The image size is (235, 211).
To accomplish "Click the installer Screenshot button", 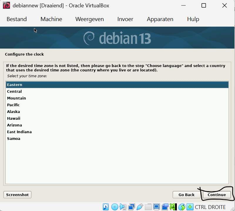I will click(x=17, y=195).
